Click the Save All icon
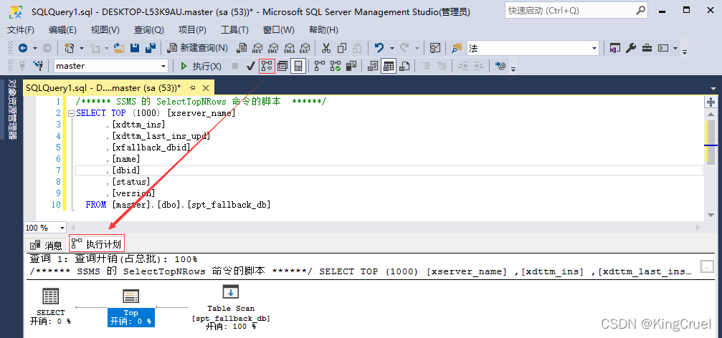Screen dimensions: 722x338 (150, 48)
